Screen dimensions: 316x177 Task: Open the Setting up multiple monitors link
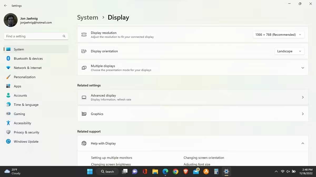pos(112,158)
